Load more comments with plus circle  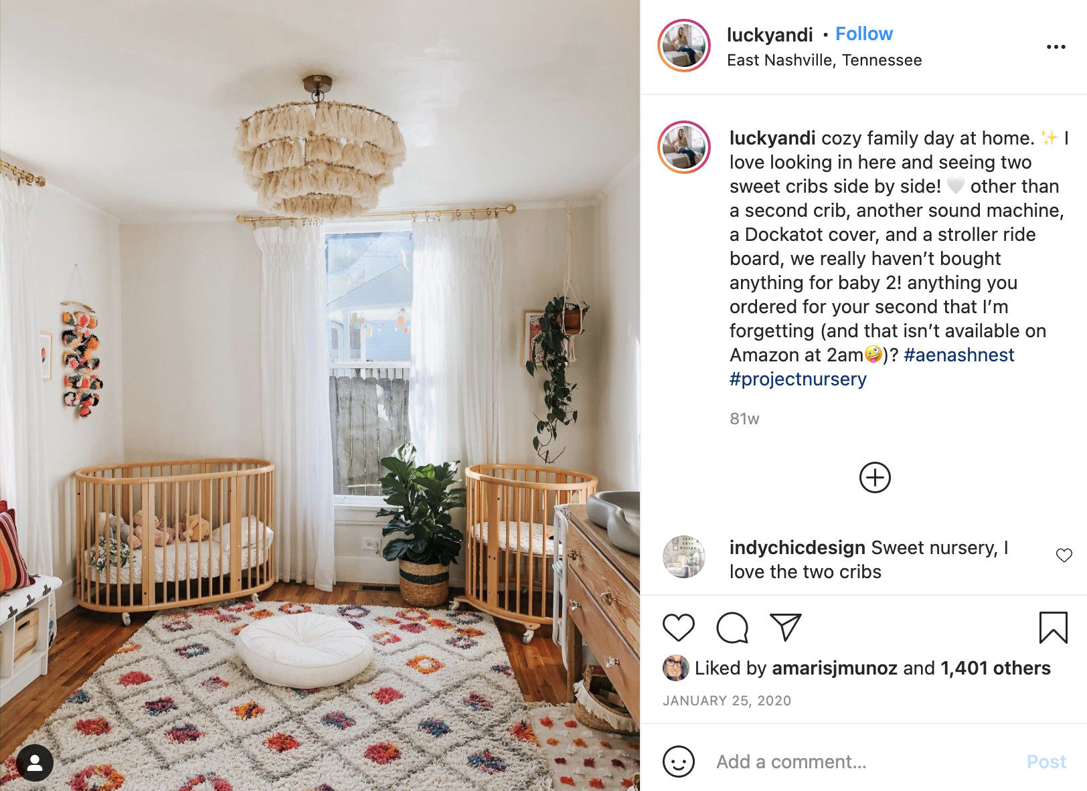tap(875, 478)
